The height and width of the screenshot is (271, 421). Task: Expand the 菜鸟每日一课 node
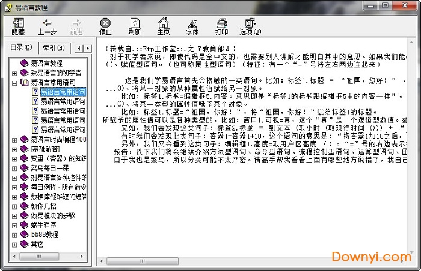click(14, 168)
